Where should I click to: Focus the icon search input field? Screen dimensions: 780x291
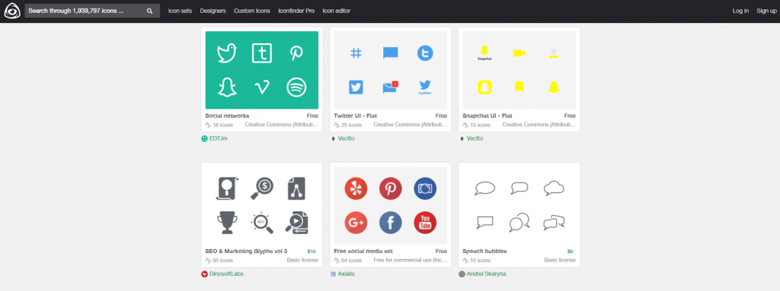(86, 11)
